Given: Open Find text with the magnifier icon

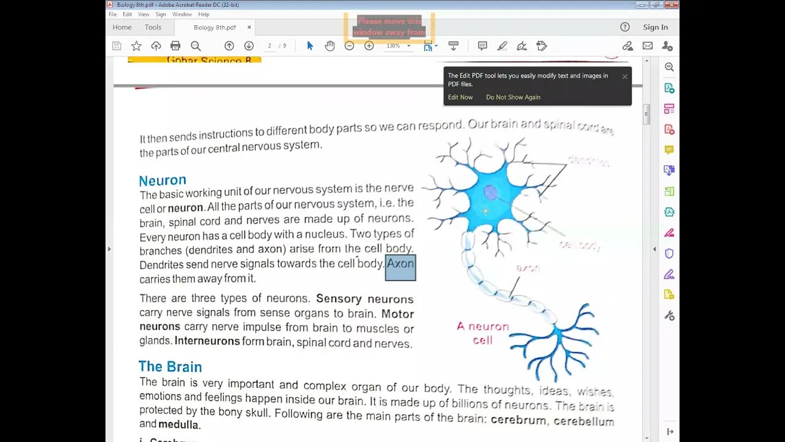Looking at the screenshot, I should [196, 46].
